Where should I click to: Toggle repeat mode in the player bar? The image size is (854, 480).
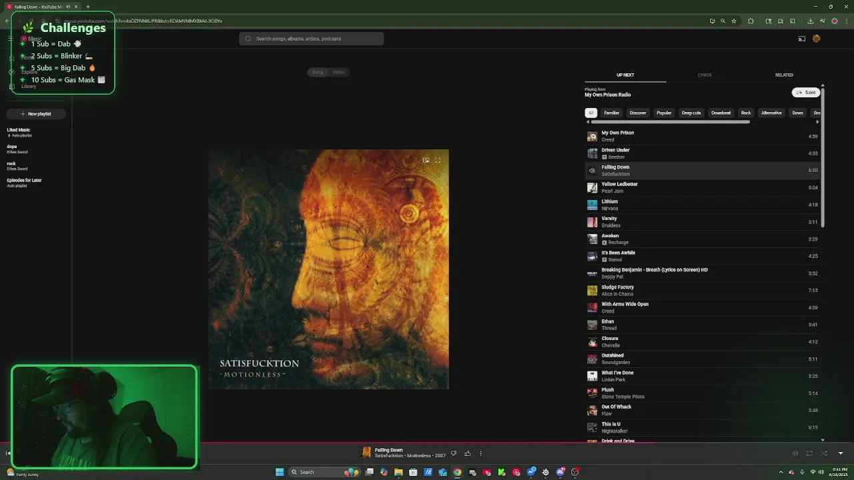tap(809, 453)
